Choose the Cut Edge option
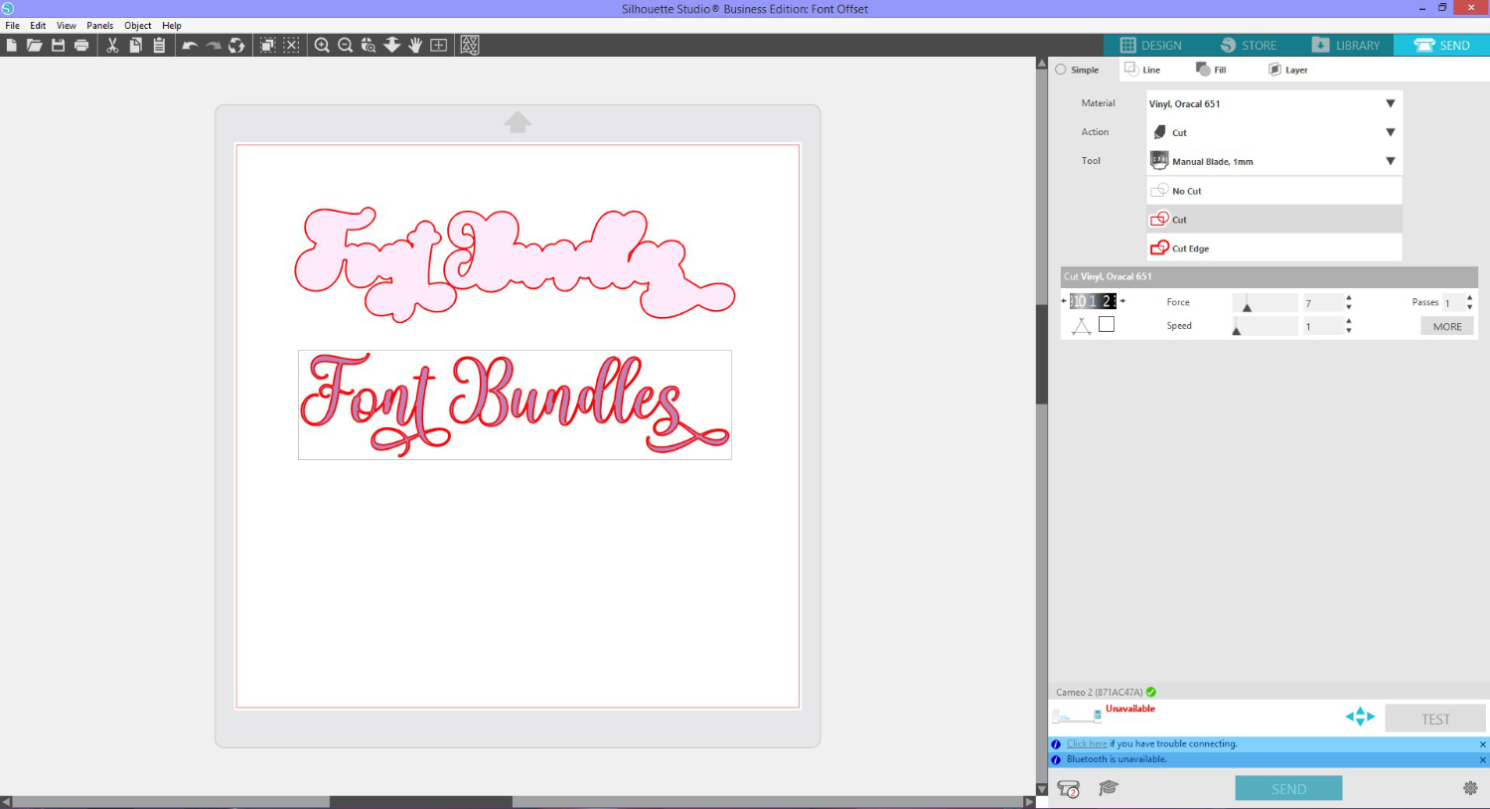This screenshot has height=809, width=1490. click(1274, 248)
